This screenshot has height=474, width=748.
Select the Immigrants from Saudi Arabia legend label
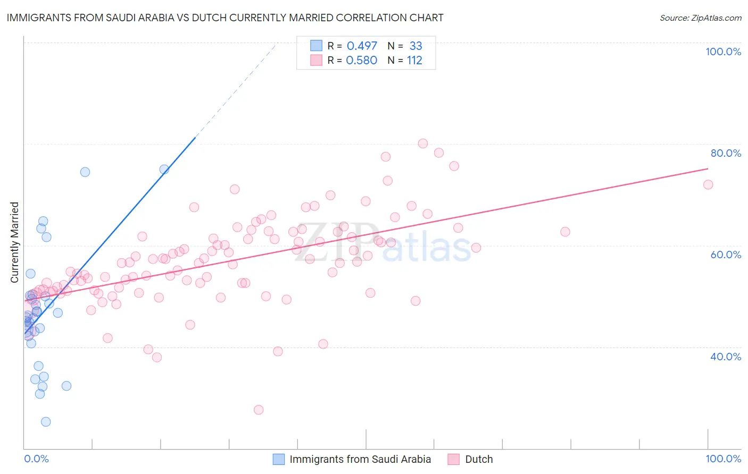(360, 459)
